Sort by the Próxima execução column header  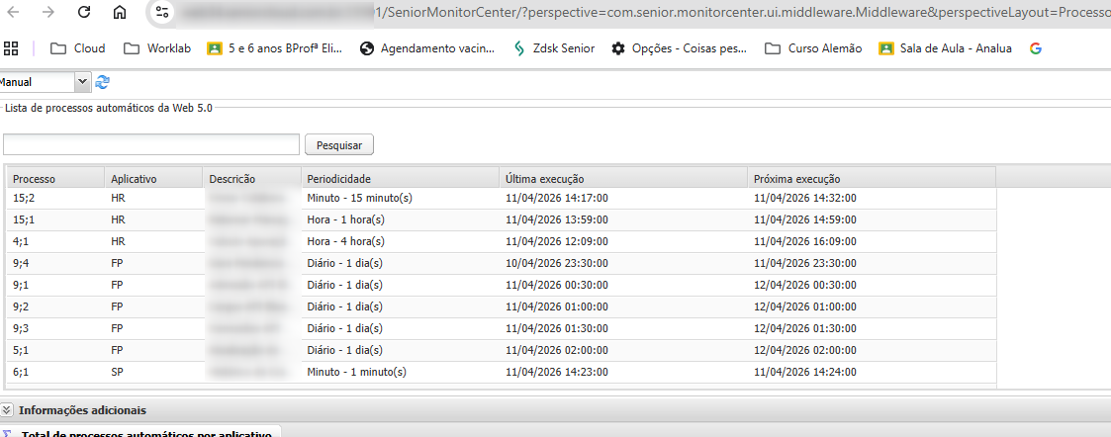796,179
